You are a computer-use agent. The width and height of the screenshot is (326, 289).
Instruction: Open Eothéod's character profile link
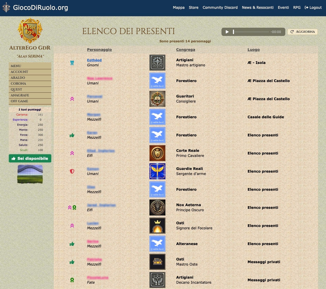click(x=94, y=60)
